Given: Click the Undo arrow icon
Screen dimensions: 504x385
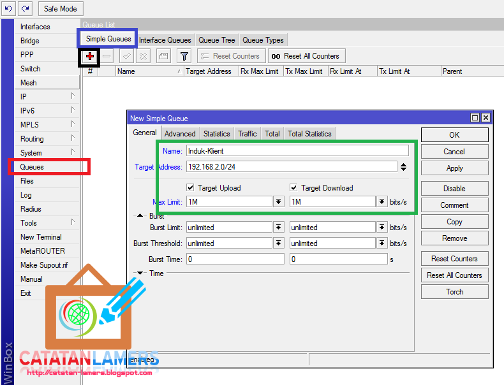Looking at the screenshot, I should click(x=9, y=8).
